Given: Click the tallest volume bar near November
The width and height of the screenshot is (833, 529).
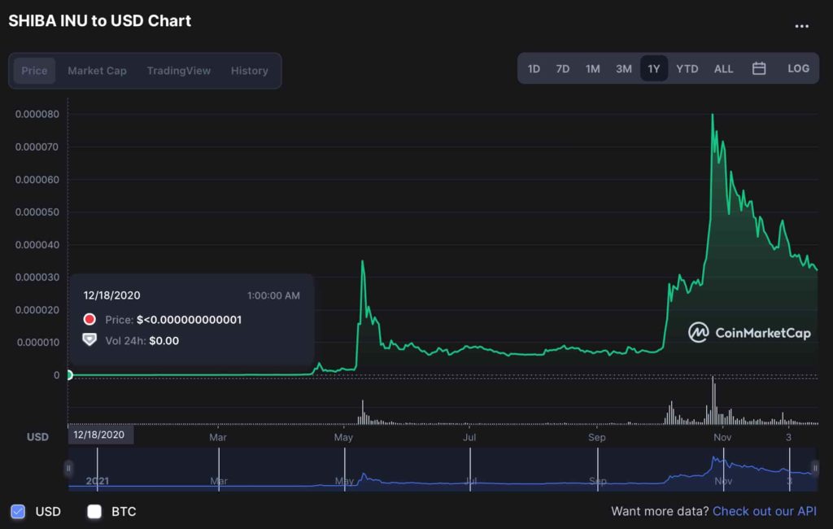Looking at the screenshot, I should pyautogui.click(x=713, y=400).
